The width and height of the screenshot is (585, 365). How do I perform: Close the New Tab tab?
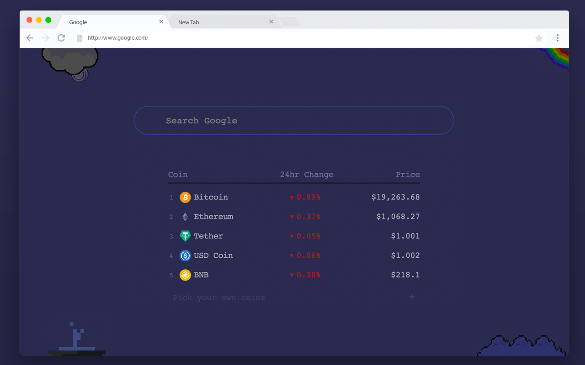271,21
